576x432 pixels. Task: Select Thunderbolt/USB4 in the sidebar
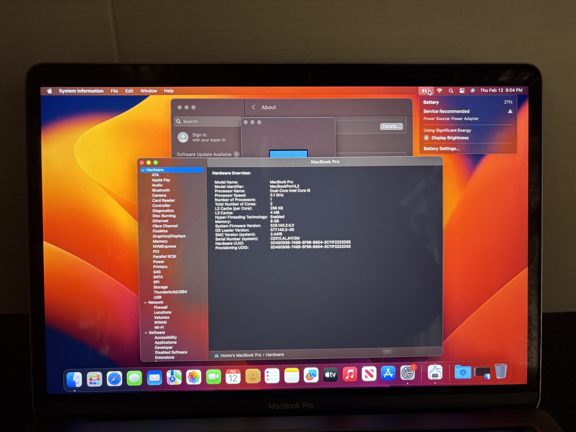(x=170, y=292)
